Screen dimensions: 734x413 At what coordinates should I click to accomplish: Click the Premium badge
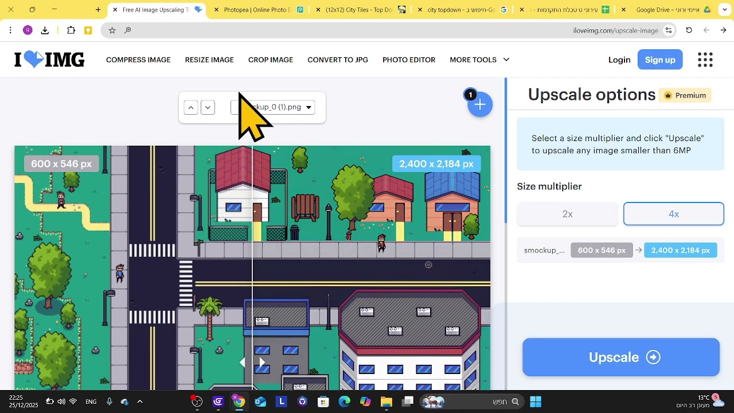[685, 95]
